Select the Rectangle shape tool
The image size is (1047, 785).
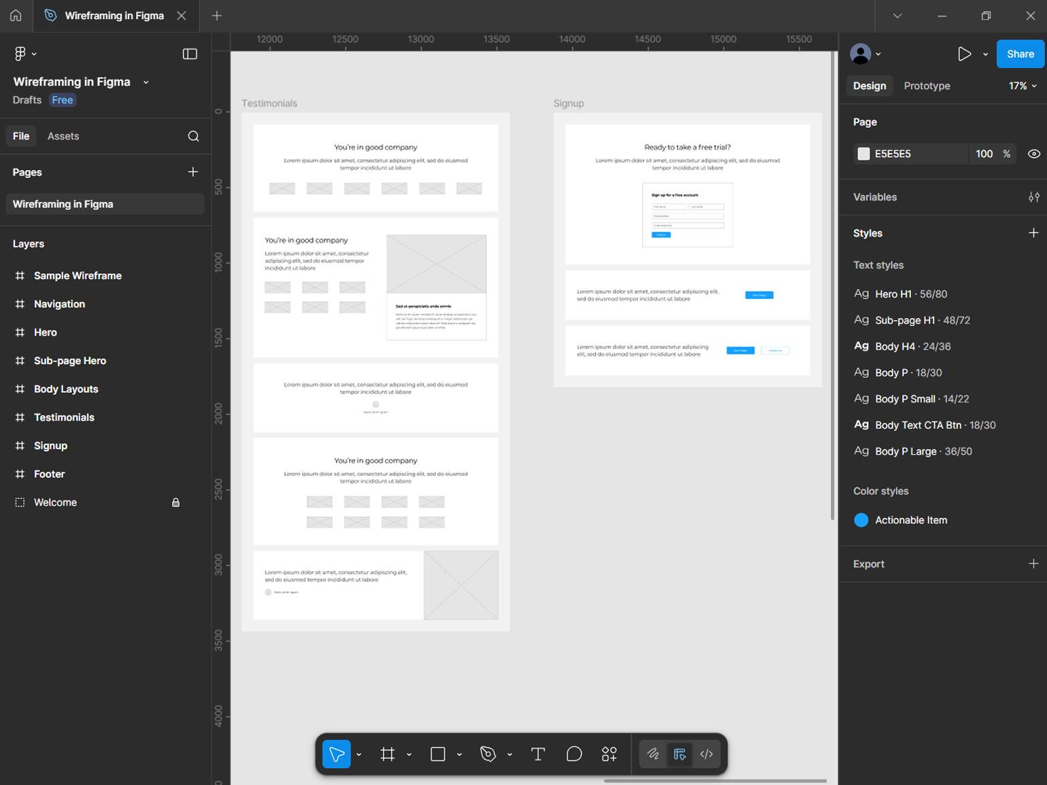[438, 754]
